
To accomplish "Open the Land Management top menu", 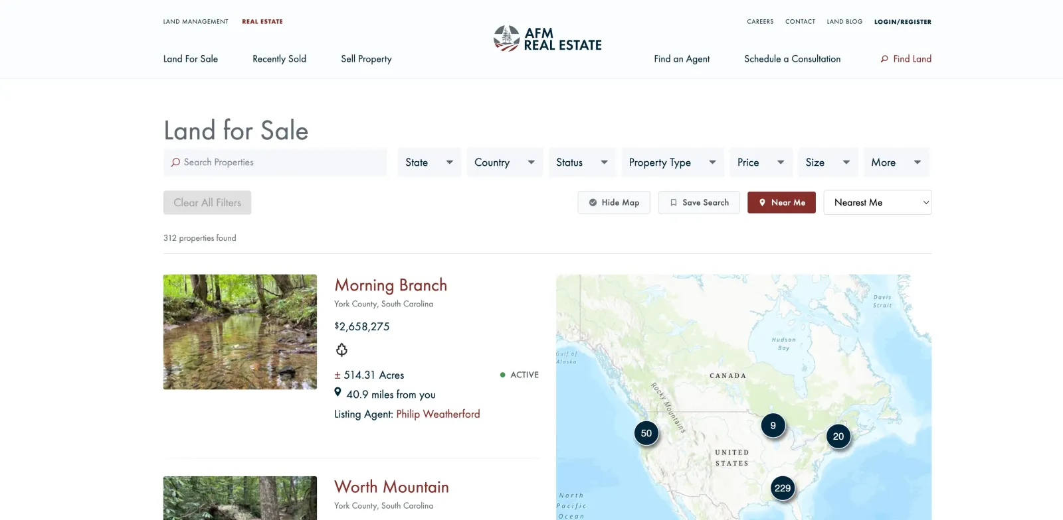I will point(196,22).
